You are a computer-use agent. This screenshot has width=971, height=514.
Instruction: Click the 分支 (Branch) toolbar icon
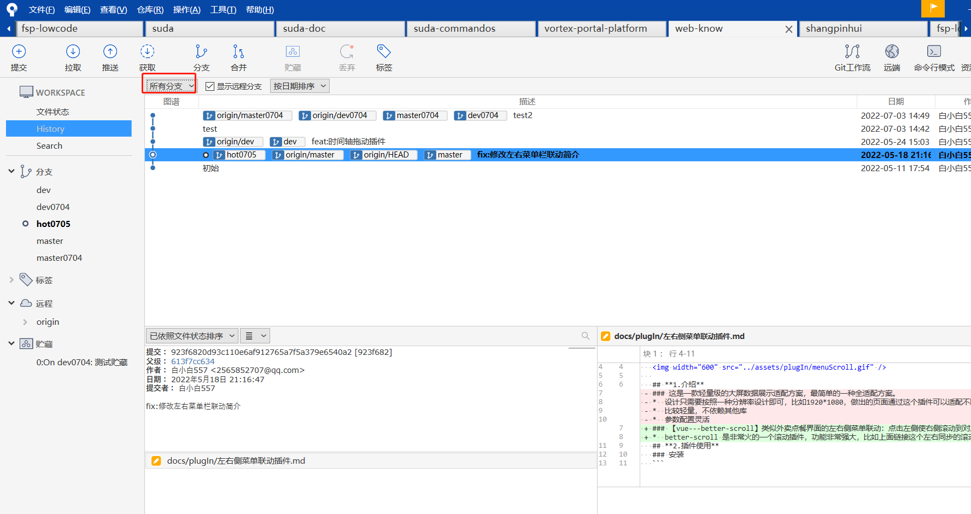201,51
